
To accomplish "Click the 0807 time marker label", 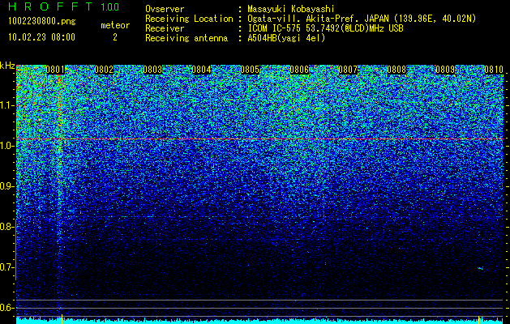I will pyautogui.click(x=348, y=70).
